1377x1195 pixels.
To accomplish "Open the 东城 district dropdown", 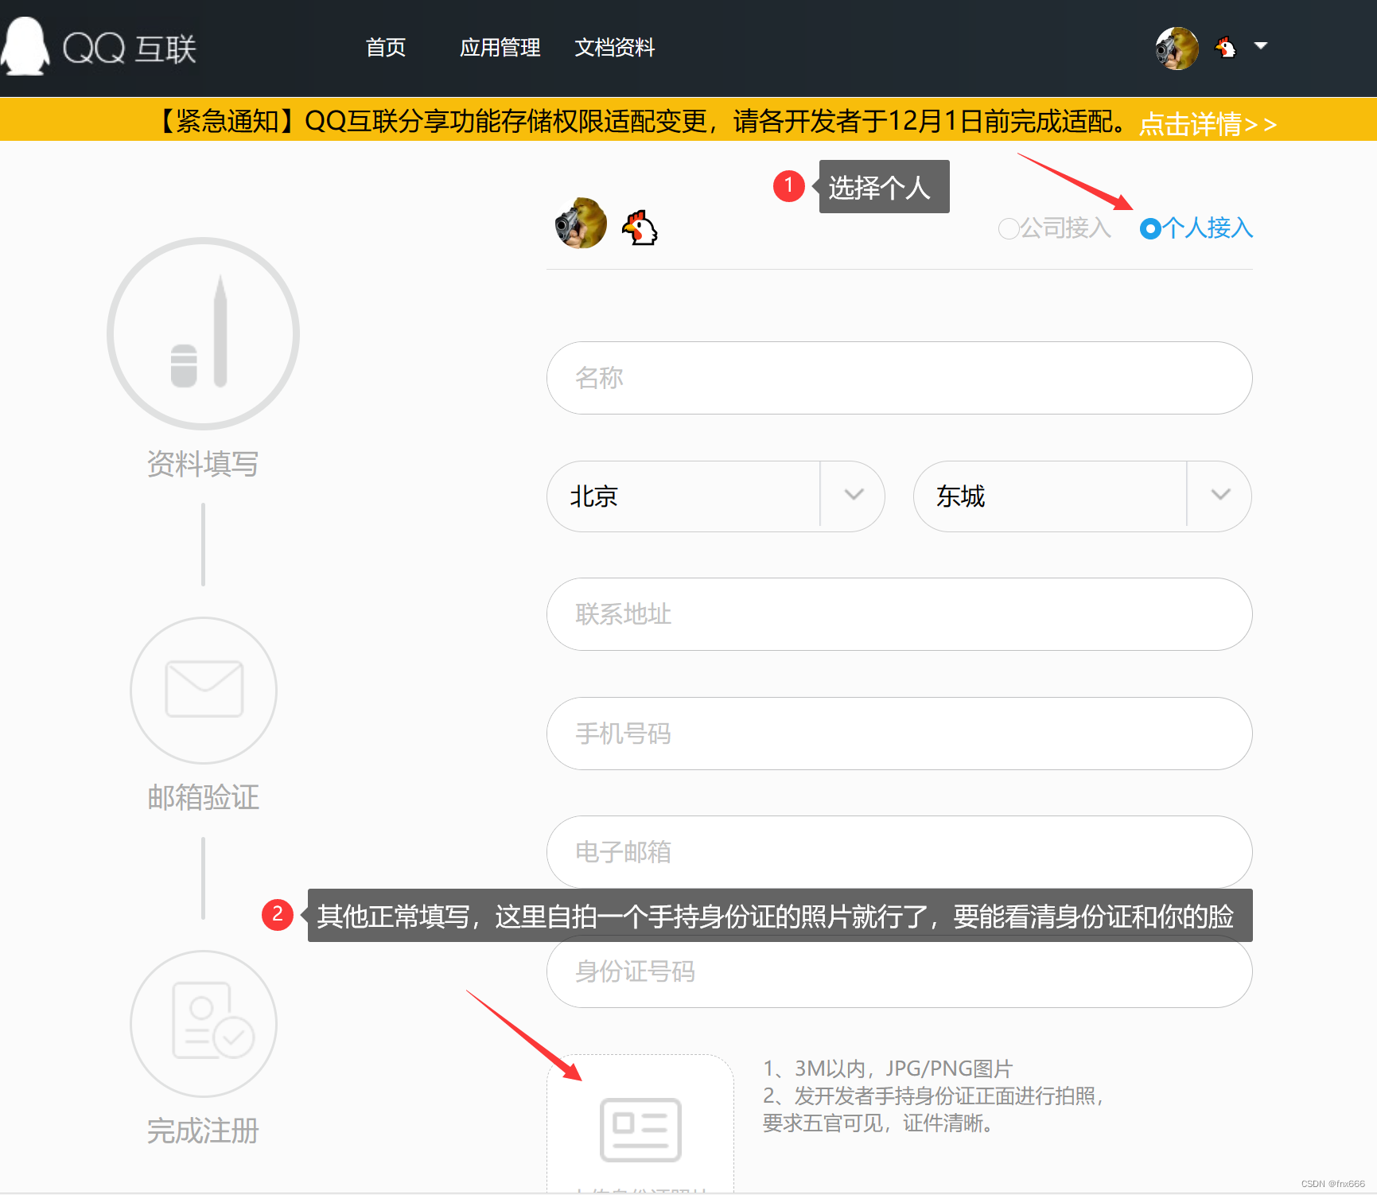I will point(1082,496).
